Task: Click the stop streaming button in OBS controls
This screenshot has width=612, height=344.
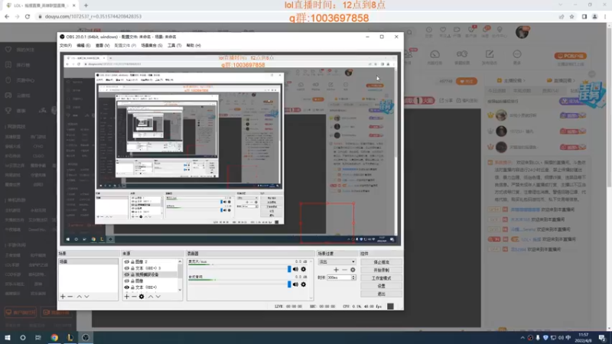Action: click(x=381, y=262)
